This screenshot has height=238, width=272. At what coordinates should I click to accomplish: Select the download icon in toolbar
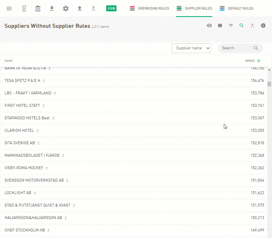tap(52, 8)
